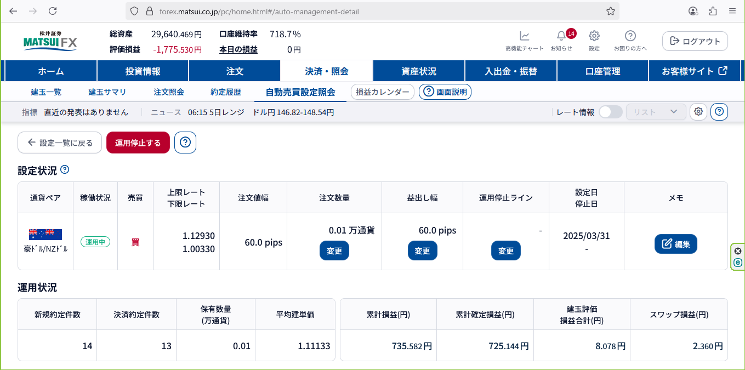Open the 投資情報 main tab
This screenshot has height=370, width=745.
[143, 71]
